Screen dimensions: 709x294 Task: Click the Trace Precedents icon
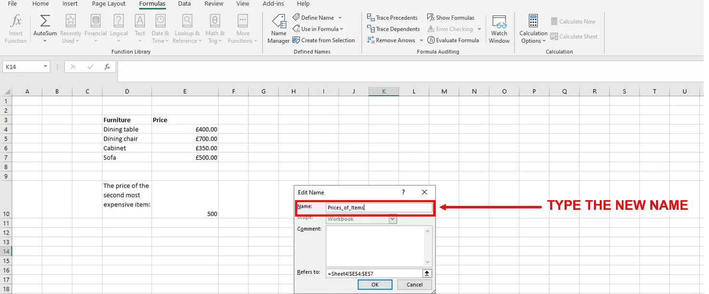(x=392, y=17)
